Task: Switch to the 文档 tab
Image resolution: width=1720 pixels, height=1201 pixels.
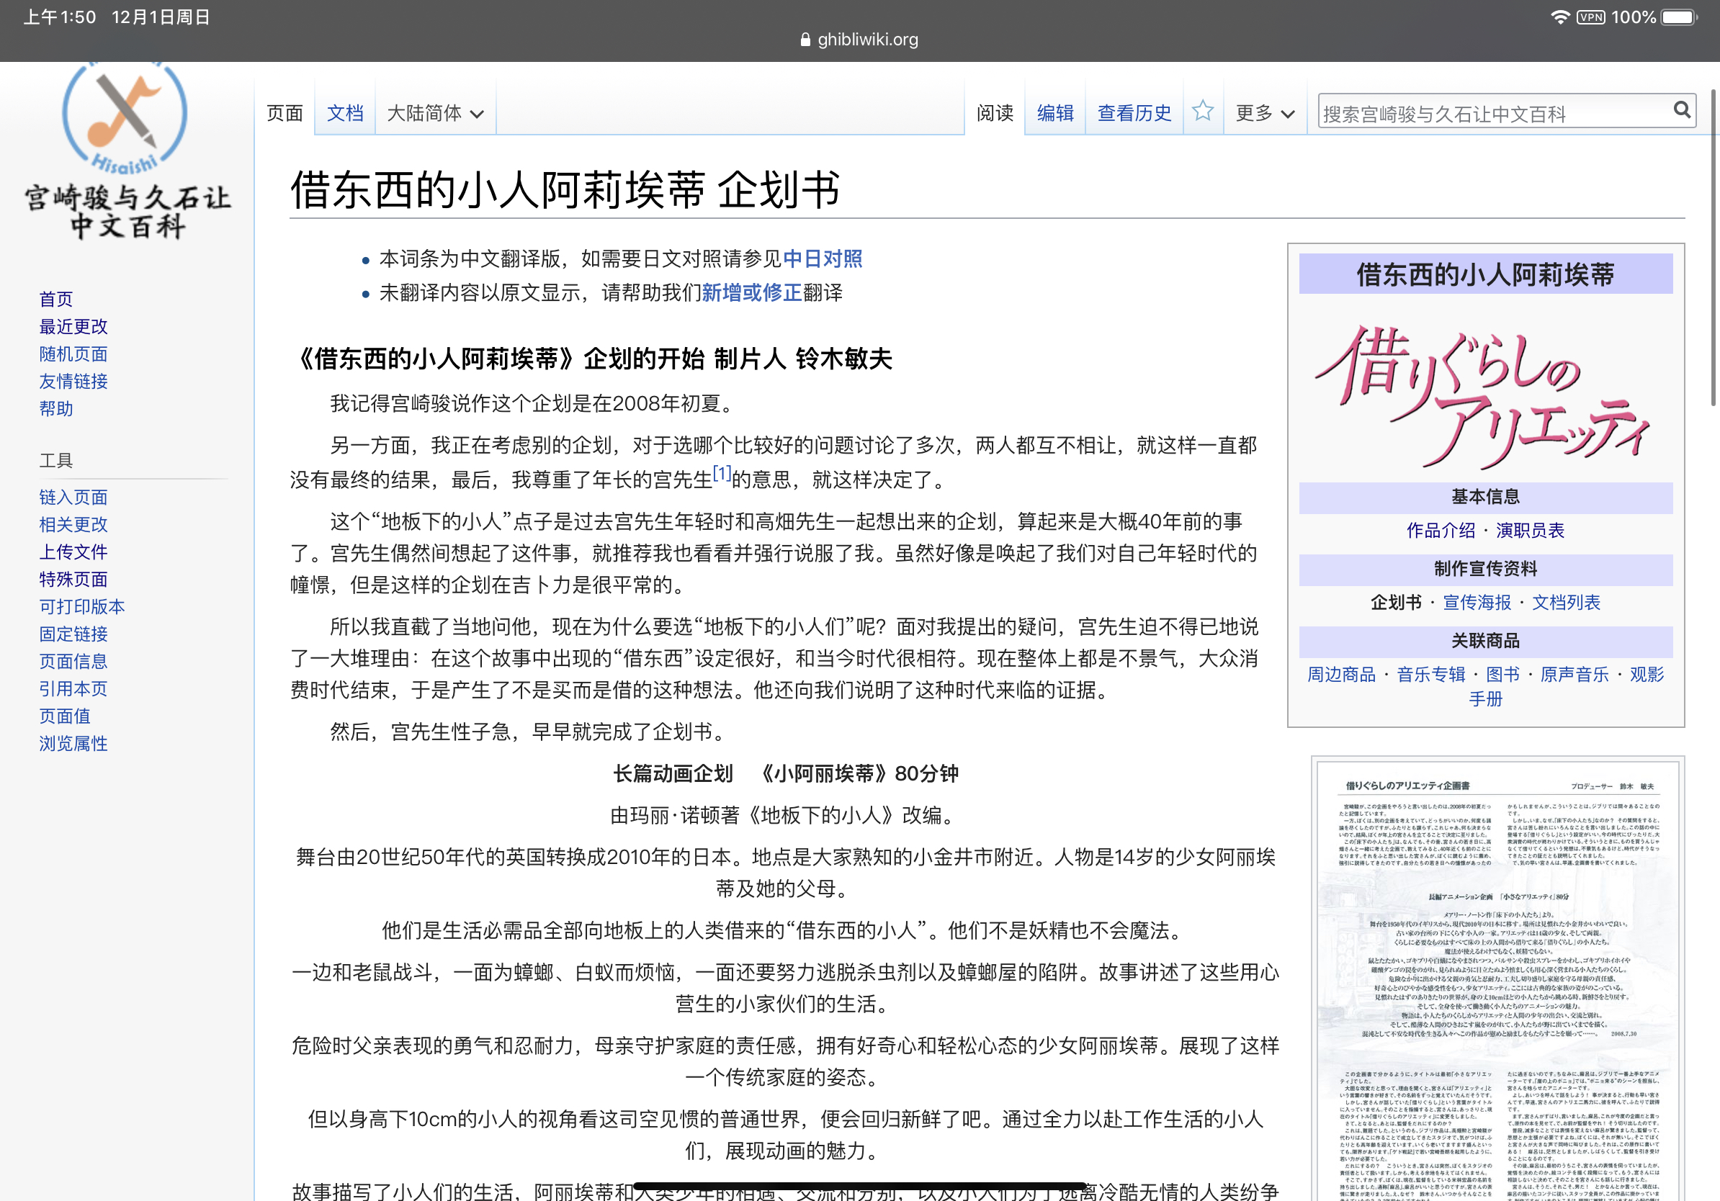Action: [344, 113]
